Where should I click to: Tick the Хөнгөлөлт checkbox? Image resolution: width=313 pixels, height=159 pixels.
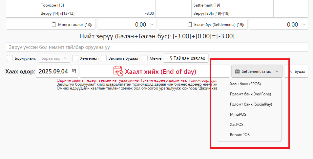pos(75,58)
